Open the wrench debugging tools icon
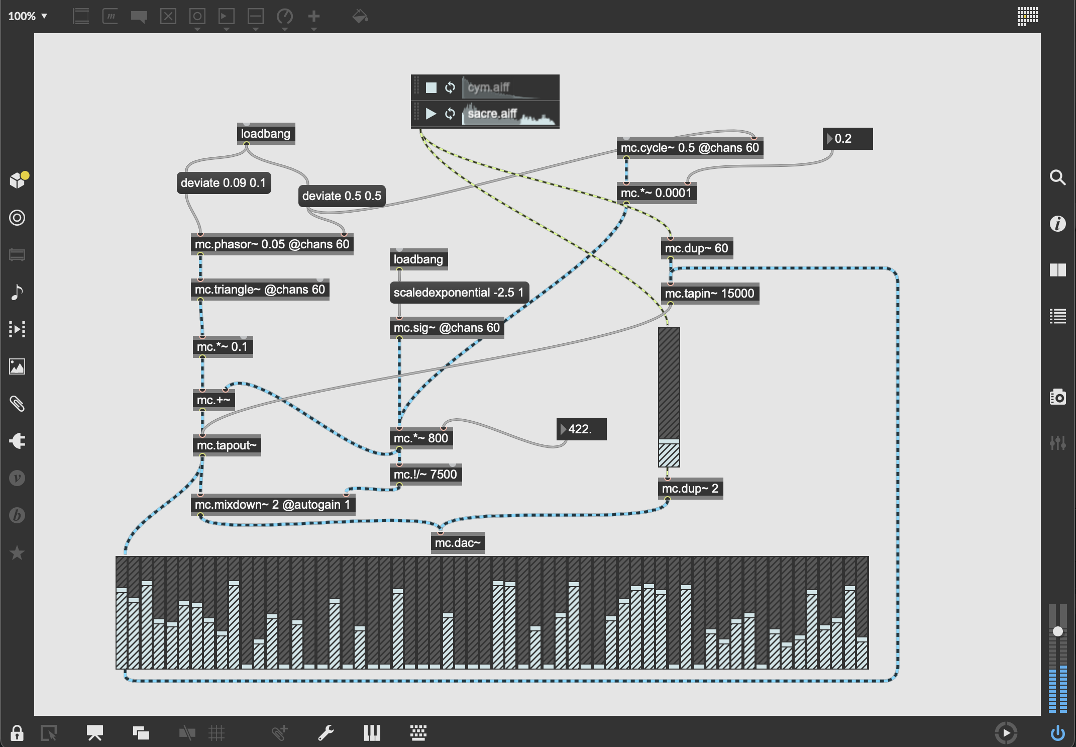 [x=326, y=733]
